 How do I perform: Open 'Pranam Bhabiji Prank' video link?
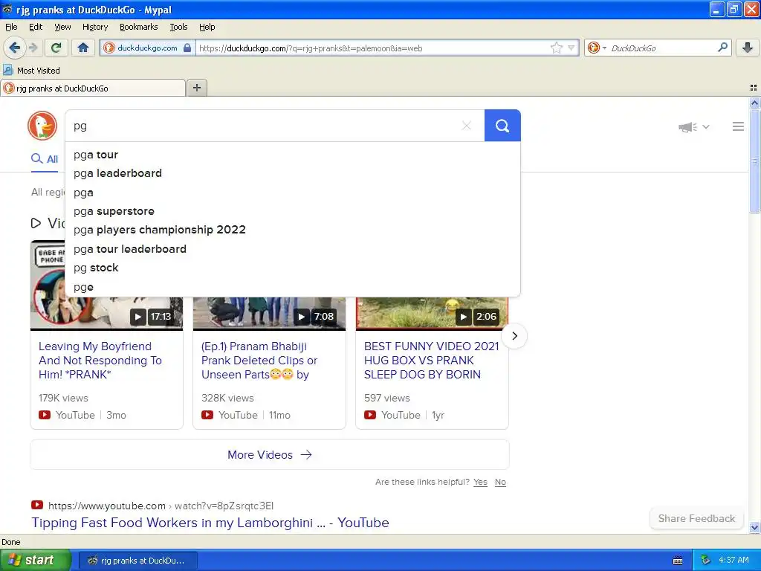[259, 361]
